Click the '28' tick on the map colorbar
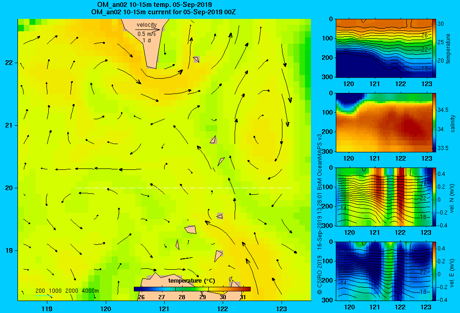This screenshot has height=313, width=460. pyautogui.click(x=182, y=297)
